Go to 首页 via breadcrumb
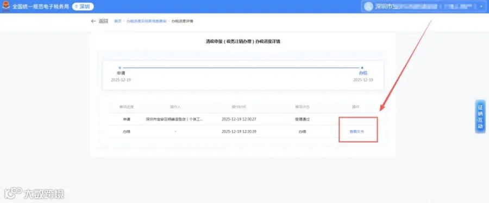The height and width of the screenshot is (203, 489). (117, 21)
